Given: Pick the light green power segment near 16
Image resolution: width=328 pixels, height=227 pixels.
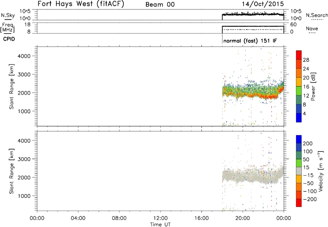Looking at the screenshot, I should (299, 91).
